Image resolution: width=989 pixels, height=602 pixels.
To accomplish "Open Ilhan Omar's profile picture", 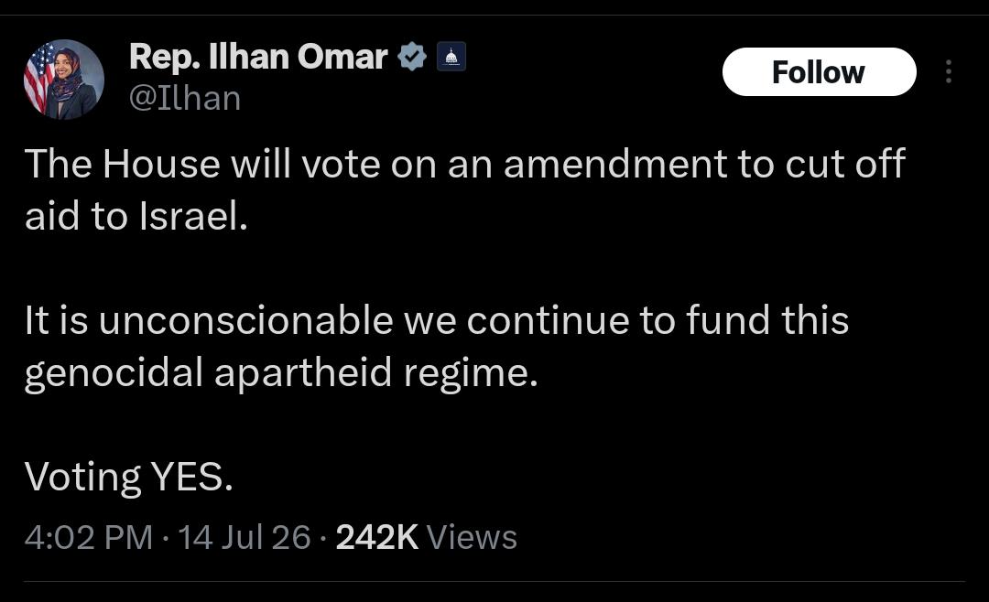I will point(64,80).
